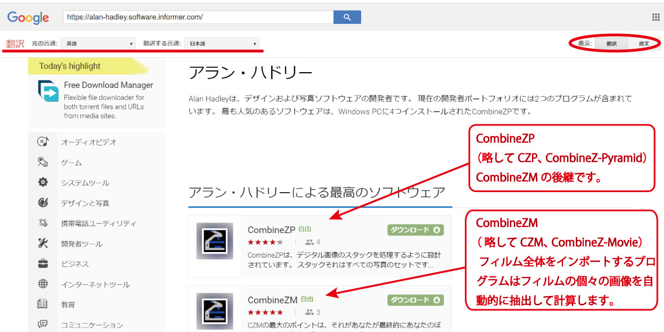Download CombineZP with the ダウンロード button

coord(415,230)
